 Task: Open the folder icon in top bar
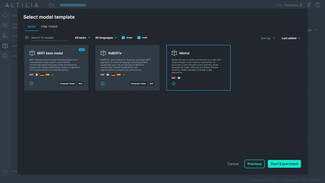point(52,5)
